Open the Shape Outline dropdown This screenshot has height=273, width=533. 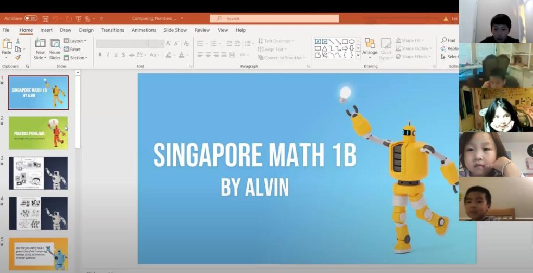[414, 48]
